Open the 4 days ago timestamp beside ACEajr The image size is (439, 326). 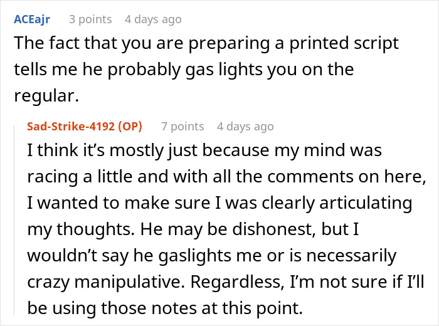pos(153,19)
